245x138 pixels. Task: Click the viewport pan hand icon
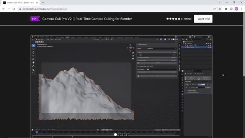tap(133, 56)
